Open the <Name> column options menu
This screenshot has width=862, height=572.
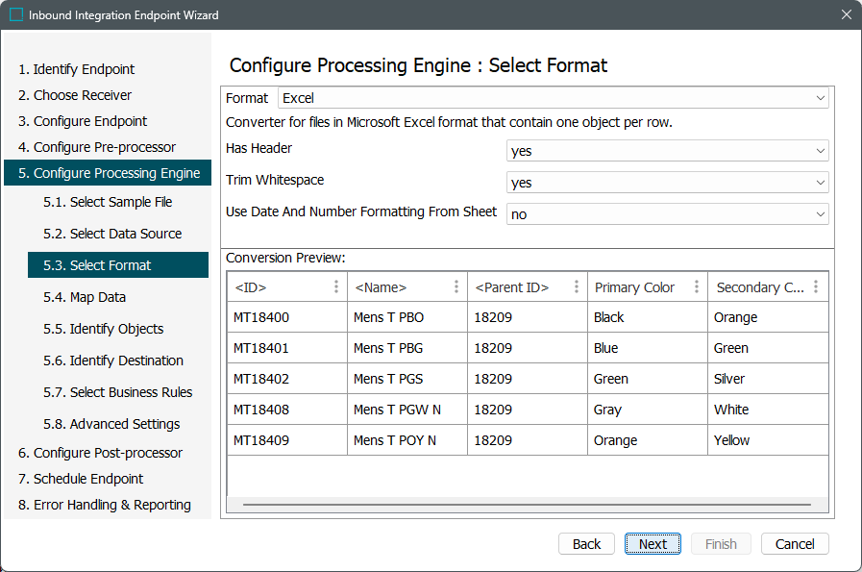click(x=456, y=287)
